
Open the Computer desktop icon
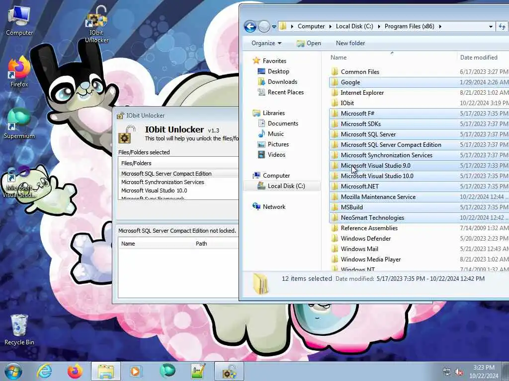(x=19, y=21)
